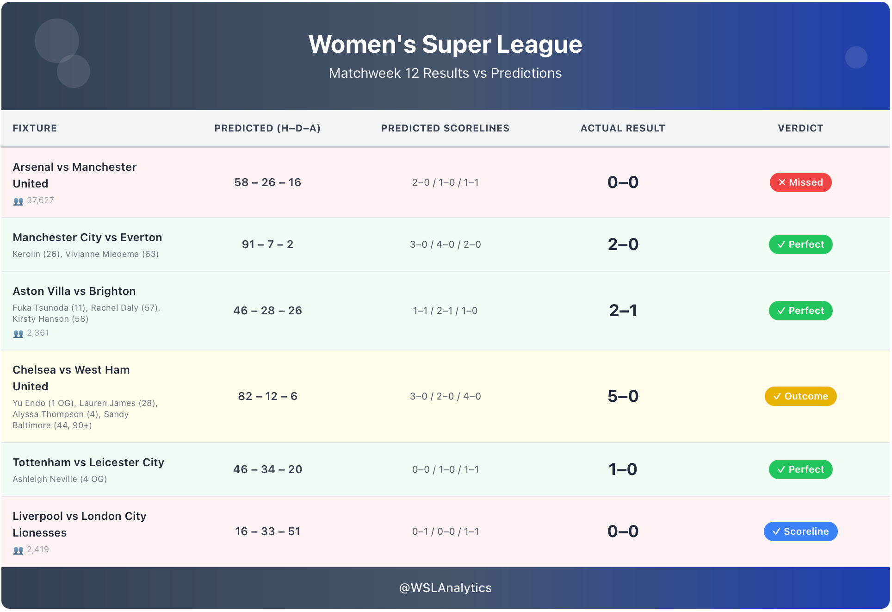Click the 5–0 actual result score
The image size is (892, 612).
click(622, 396)
